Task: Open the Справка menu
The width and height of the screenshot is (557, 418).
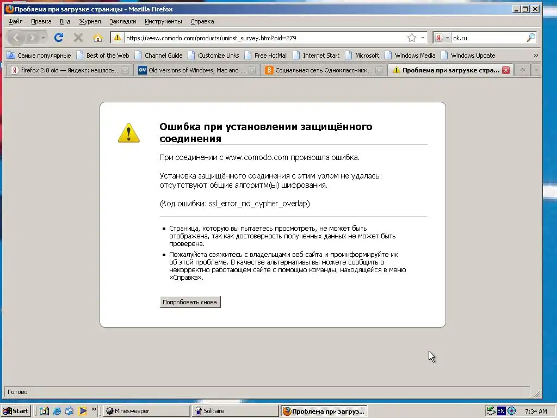Action: click(202, 21)
